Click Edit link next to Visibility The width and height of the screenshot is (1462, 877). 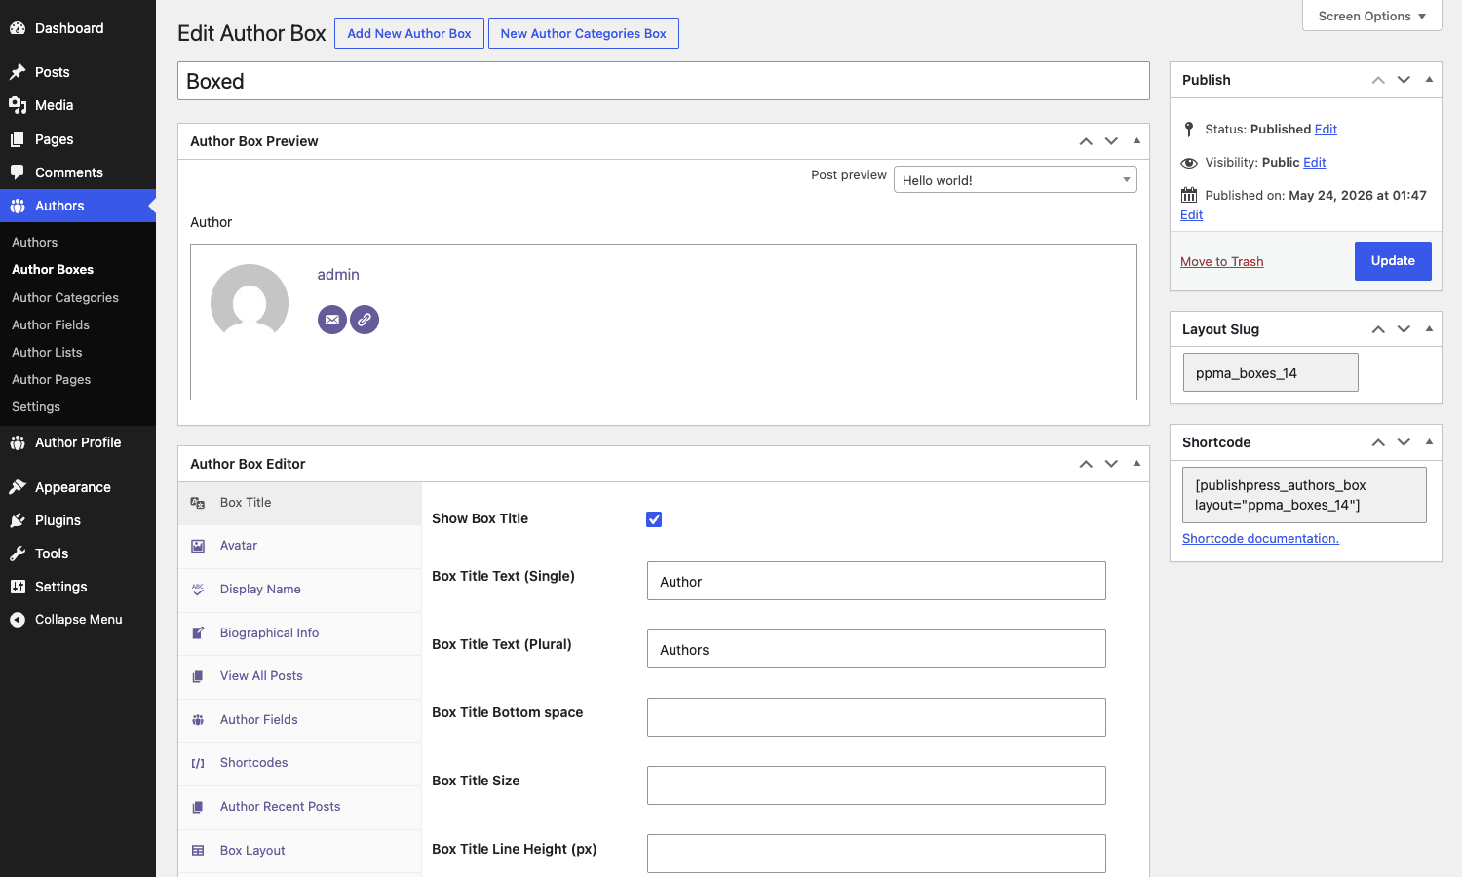point(1315,162)
